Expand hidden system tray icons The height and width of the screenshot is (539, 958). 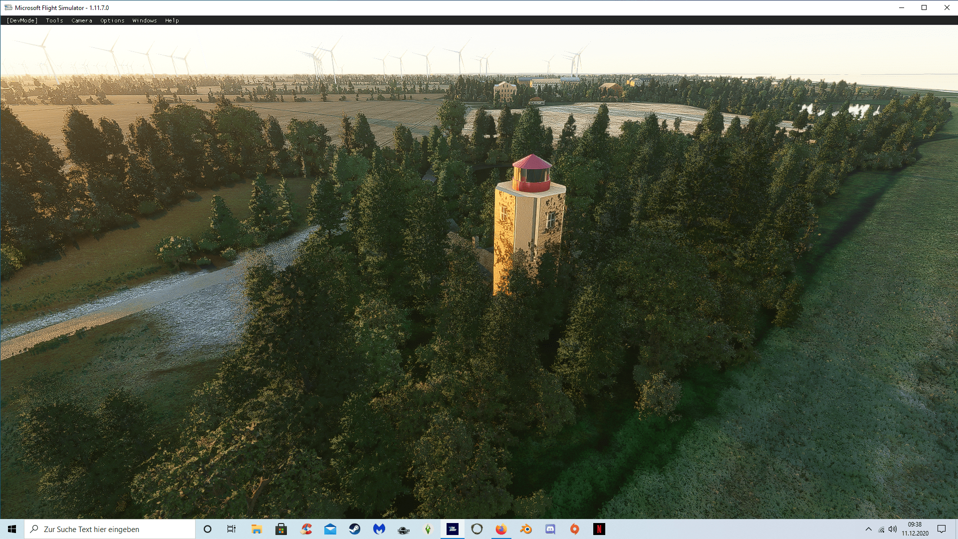point(868,529)
